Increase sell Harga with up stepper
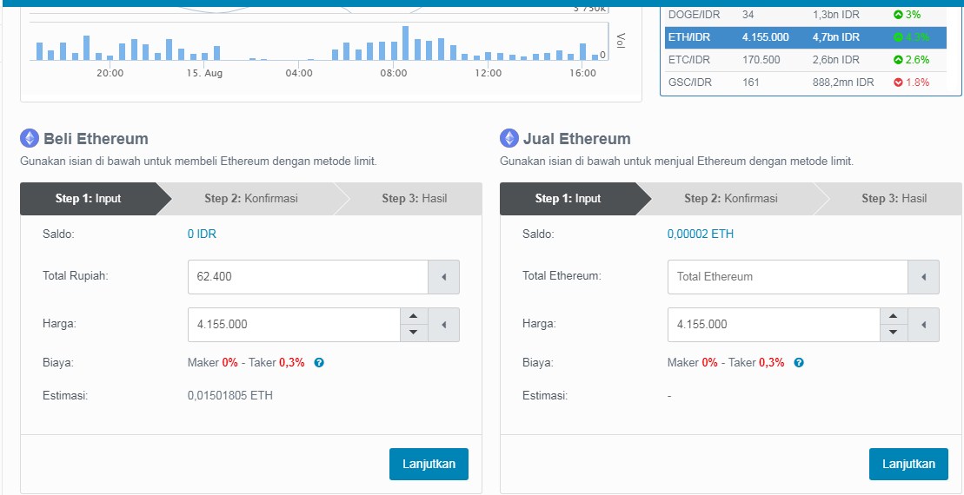 coord(894,316)
